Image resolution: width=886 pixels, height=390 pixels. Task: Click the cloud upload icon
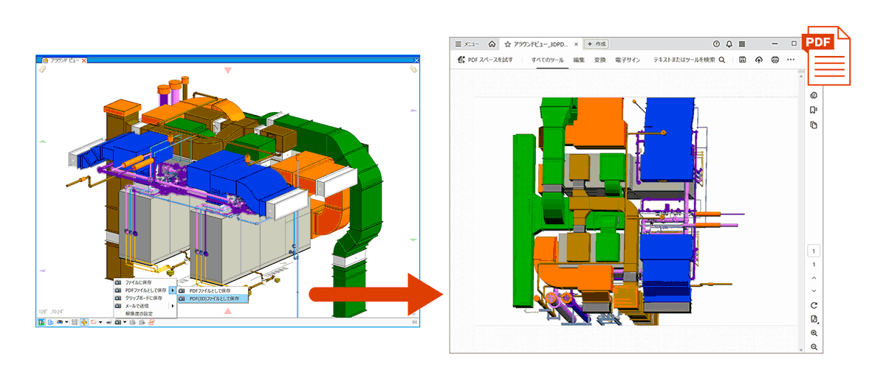[758, 60]
